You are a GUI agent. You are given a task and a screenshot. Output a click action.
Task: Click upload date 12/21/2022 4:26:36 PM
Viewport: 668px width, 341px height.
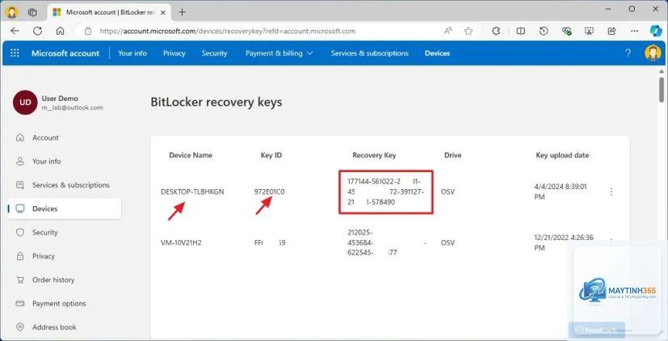564,242
